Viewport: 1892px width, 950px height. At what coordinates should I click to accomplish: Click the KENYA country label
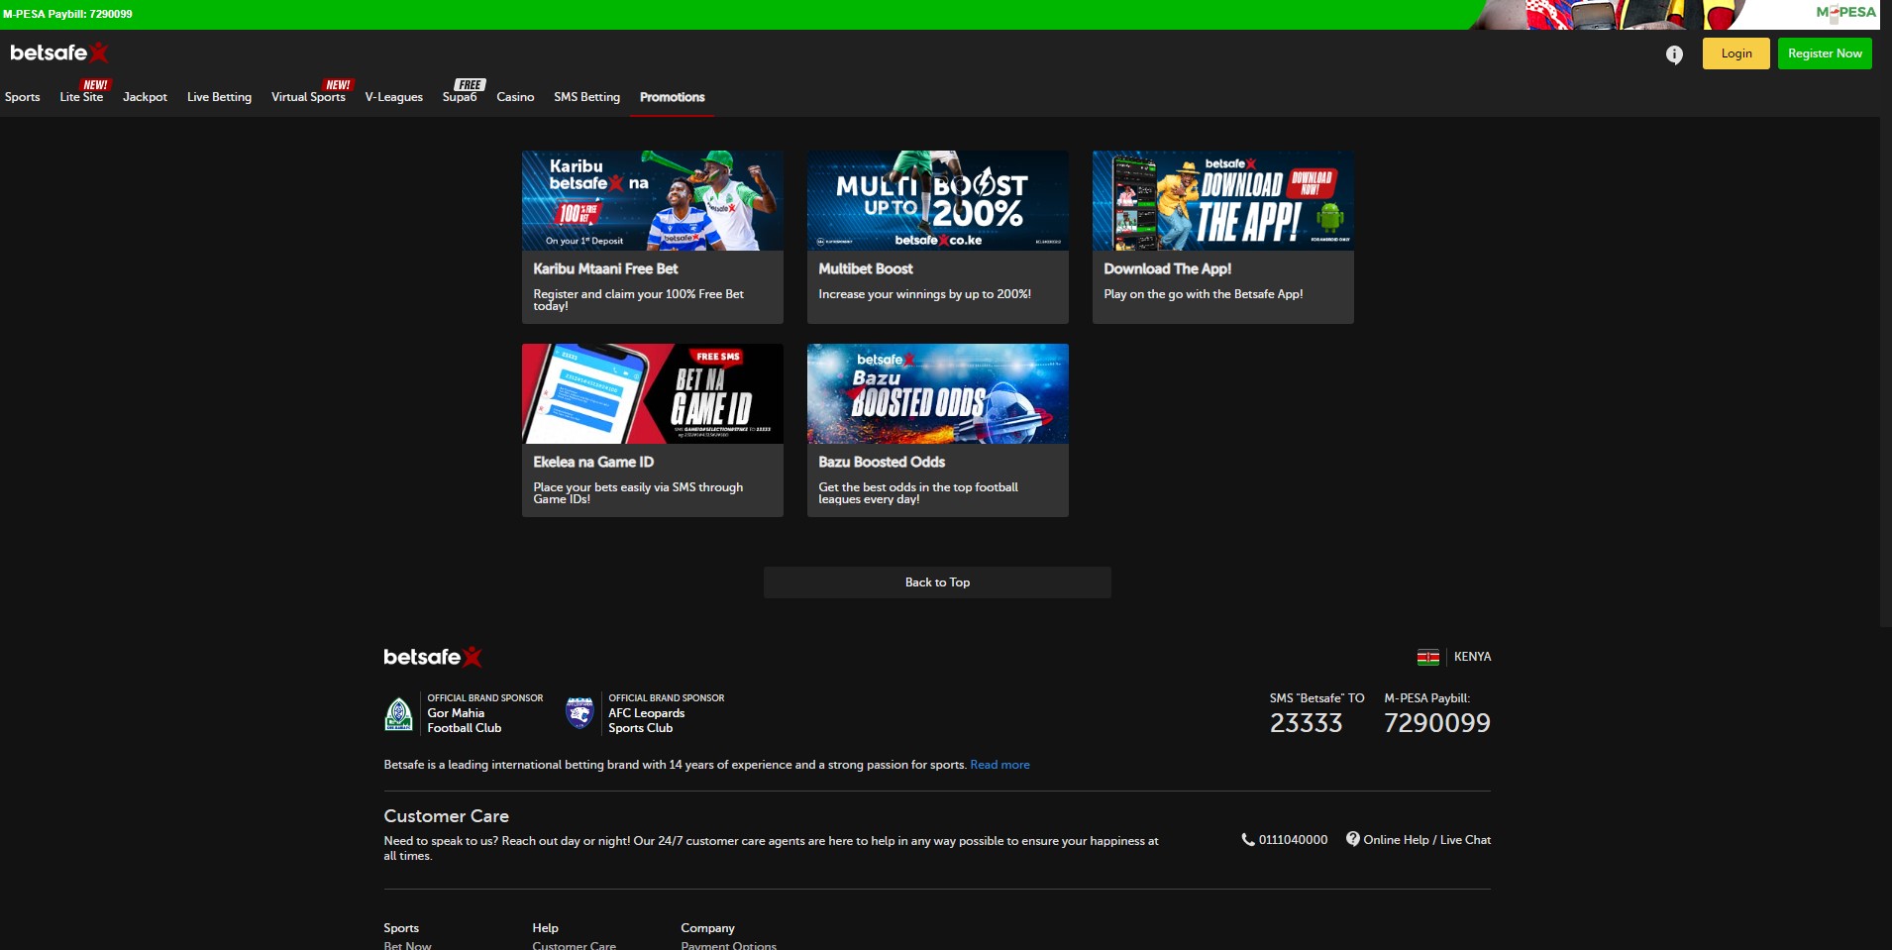(x=1472, y=657)
